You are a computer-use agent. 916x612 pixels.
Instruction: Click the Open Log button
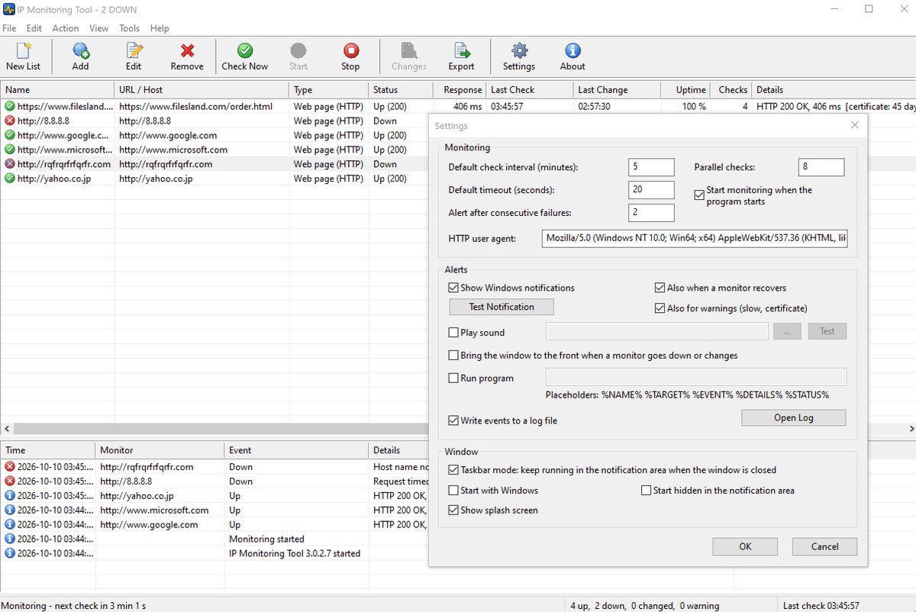(x=794, y=418)
